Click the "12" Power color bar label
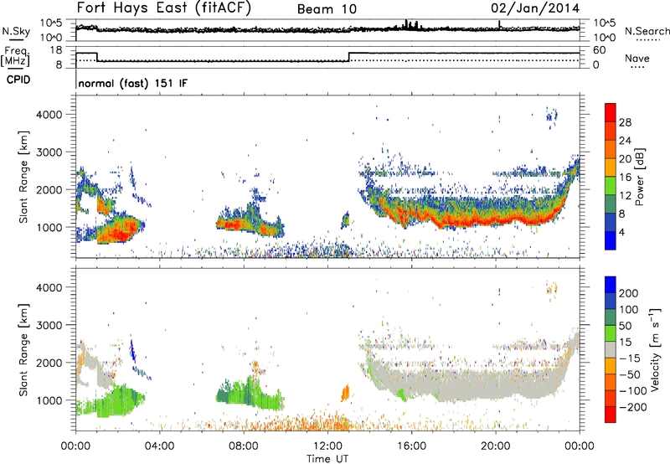Image resolution: width=670 pixels, height=464 pixels. [625, 196]
